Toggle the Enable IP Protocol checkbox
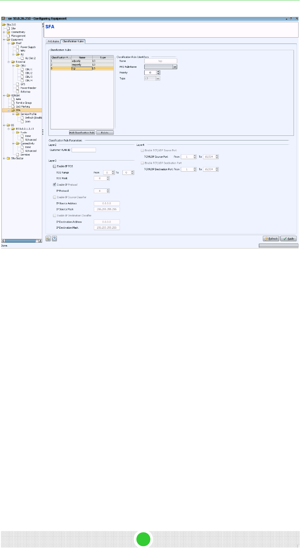This screenshot has height=549, width=300. [x=54, y=185]
